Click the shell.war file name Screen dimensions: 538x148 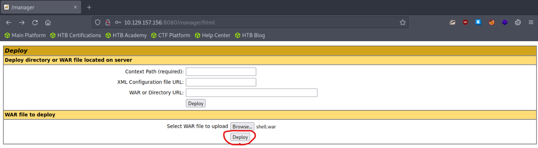coord(266,127)
